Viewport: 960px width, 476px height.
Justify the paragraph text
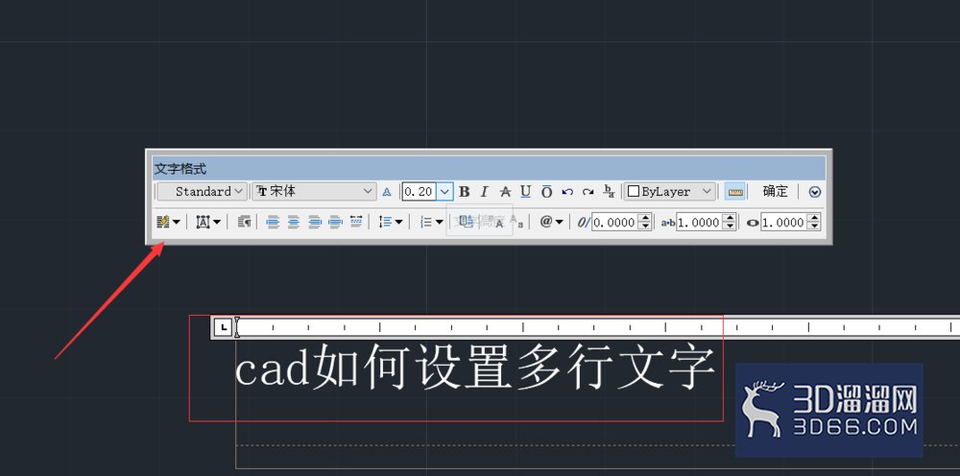tap(335, 222)
